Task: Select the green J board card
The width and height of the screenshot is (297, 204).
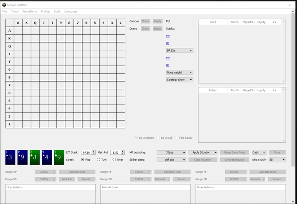Action: [x=35, y=157]
